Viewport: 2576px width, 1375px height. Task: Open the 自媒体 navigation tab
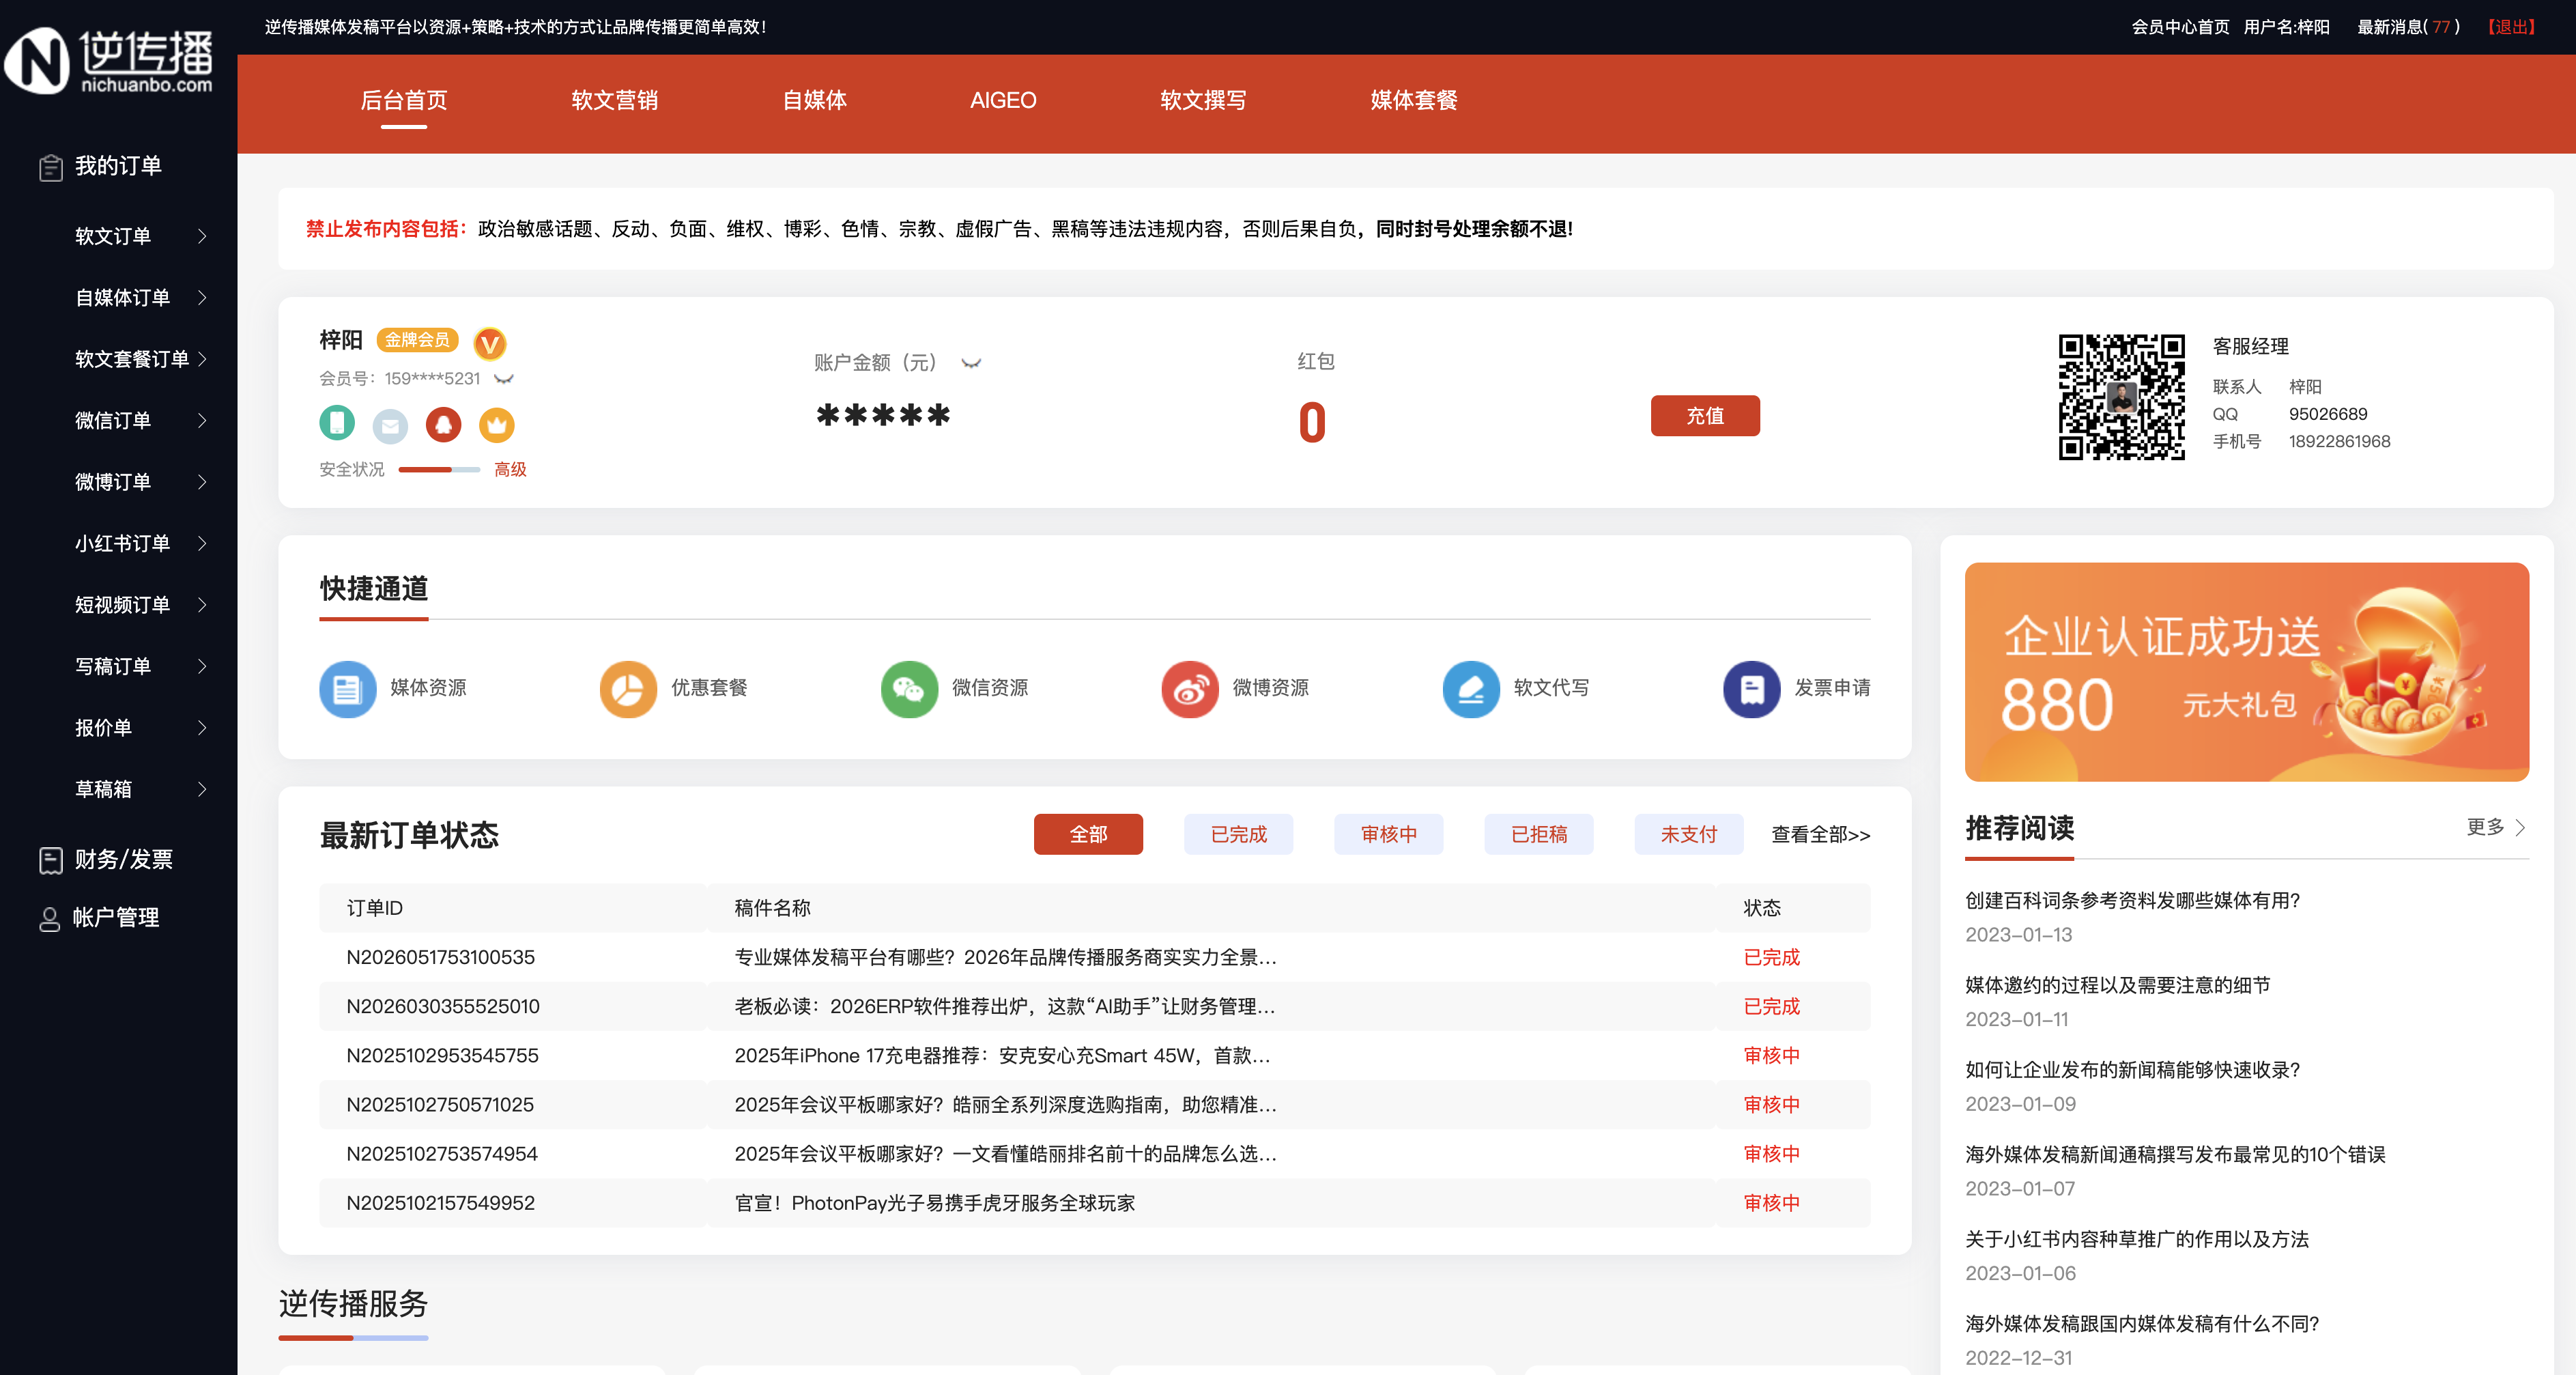coord(814,100)
